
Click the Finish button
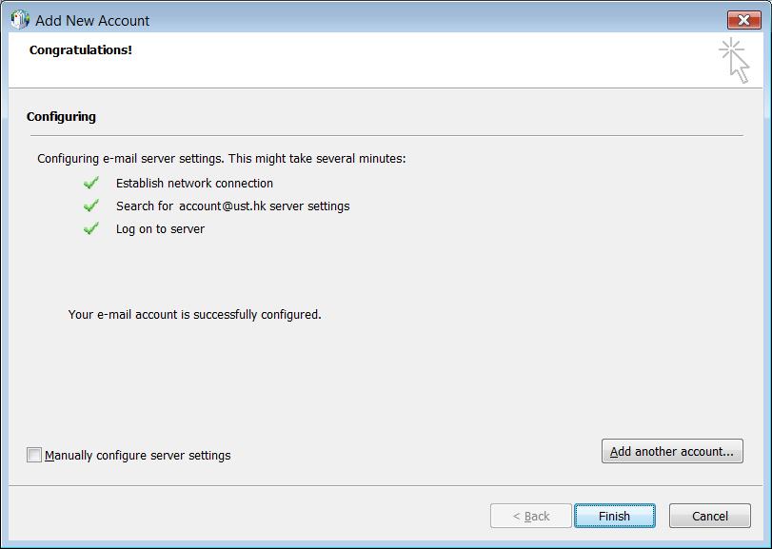pyautogui.click(x=614, y=516)
